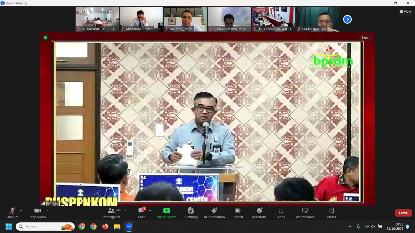Open the Chat panel

141,213
